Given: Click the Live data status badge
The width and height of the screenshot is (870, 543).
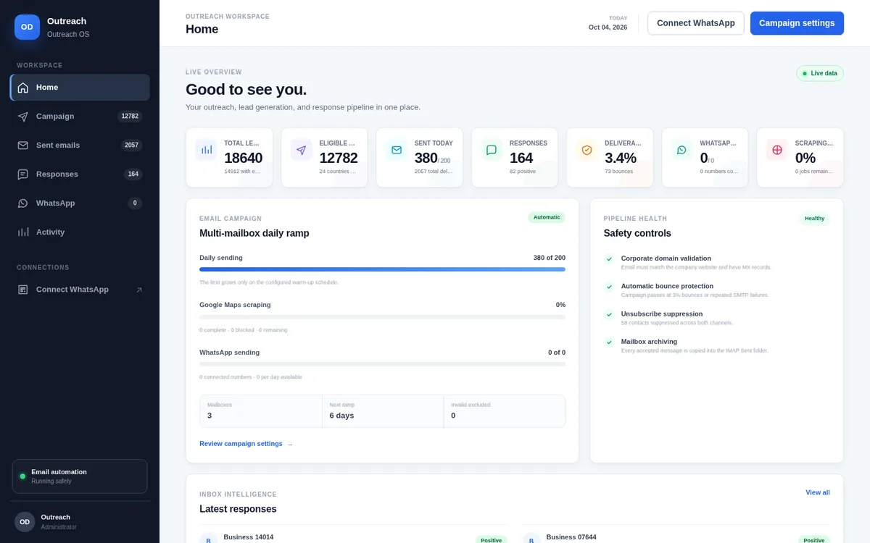Looking at the screenshot, I should click(x=820, y=73).
